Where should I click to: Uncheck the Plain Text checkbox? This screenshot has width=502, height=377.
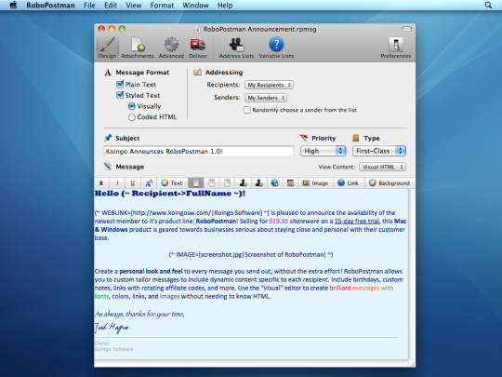coord(120,85)
